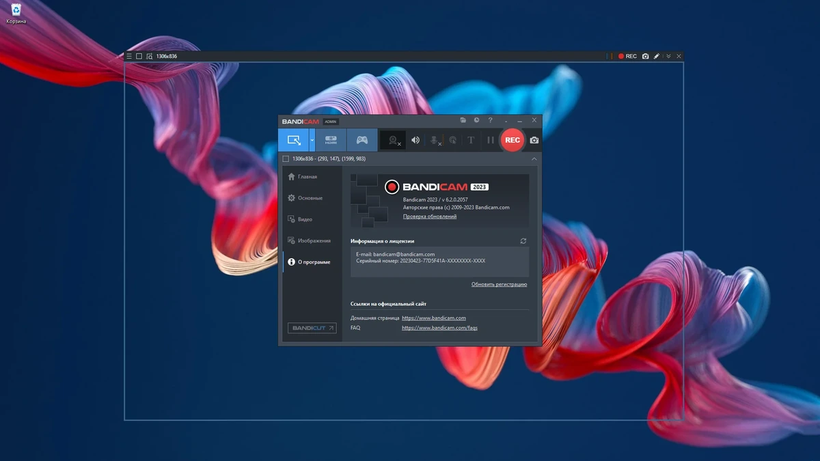This screenshot has height=461, width=820.
Task: Open the Видео tab
Action: [312, 219]
